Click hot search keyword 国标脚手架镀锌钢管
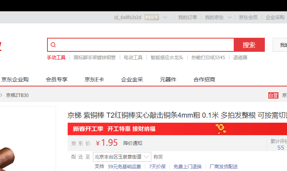287x171 pixels. pyautogui.click(x=94, y=58)
